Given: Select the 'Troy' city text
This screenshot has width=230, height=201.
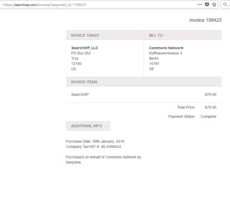Looking at the screenshot, I should click(75, 58).
